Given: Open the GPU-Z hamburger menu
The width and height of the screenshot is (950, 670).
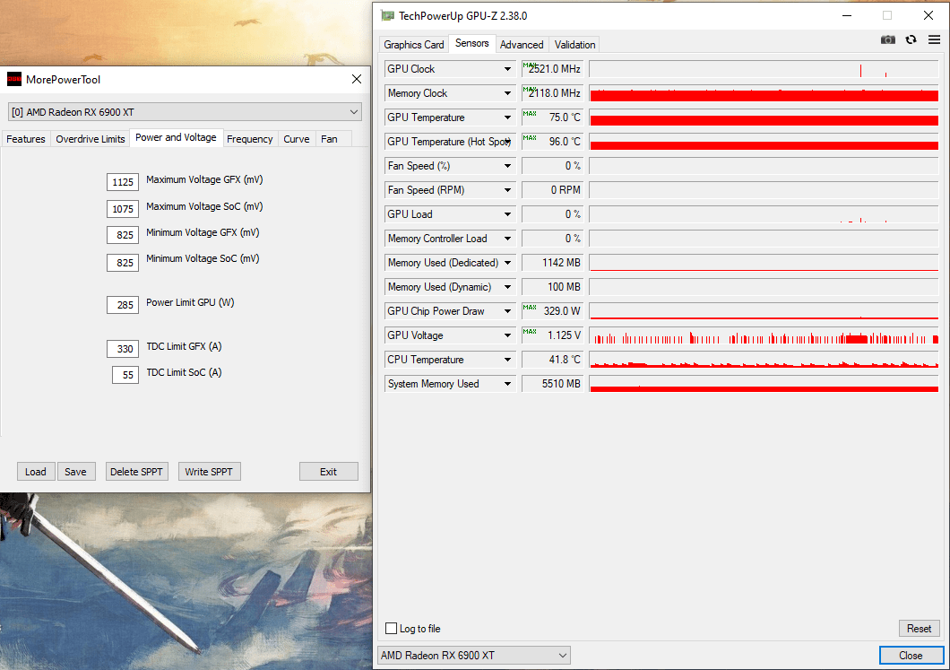Looking at the screenshot, I should tap(934, 39).
